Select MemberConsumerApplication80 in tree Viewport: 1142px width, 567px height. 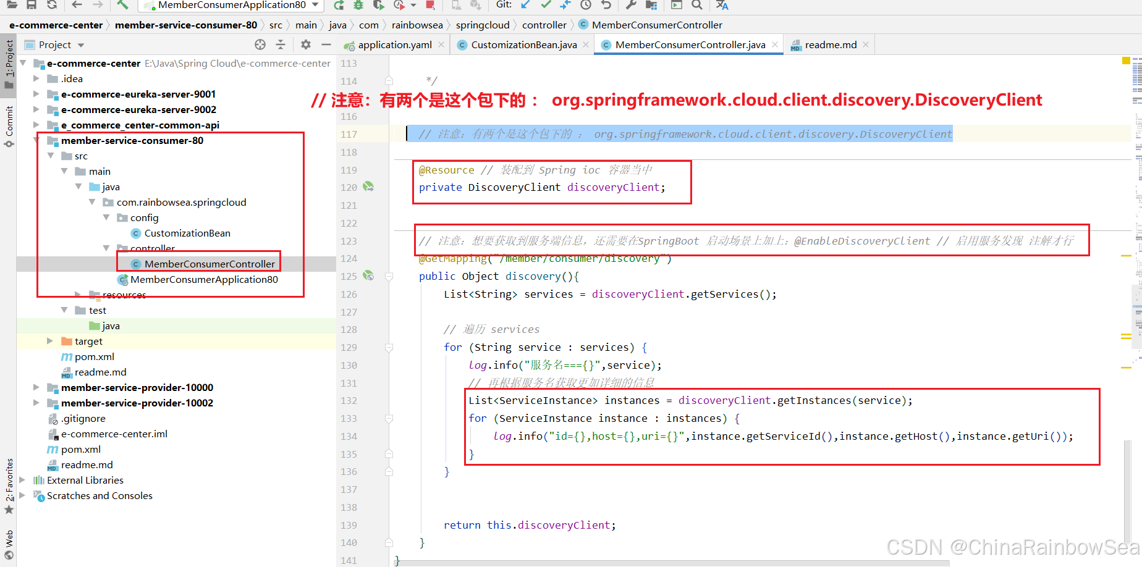pyautogui.click(x=198, y=279)
